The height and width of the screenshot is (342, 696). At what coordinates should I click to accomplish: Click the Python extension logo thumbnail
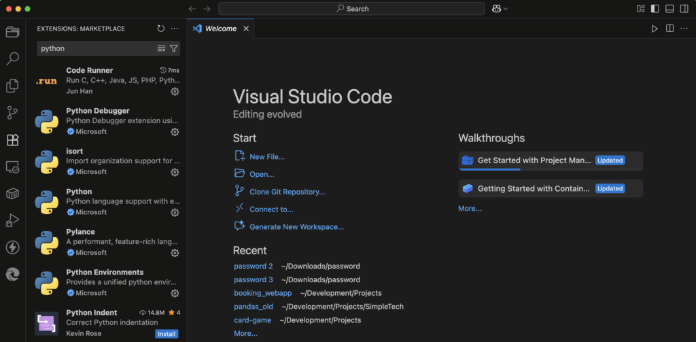pyautogui.click(x=47, y=203)
